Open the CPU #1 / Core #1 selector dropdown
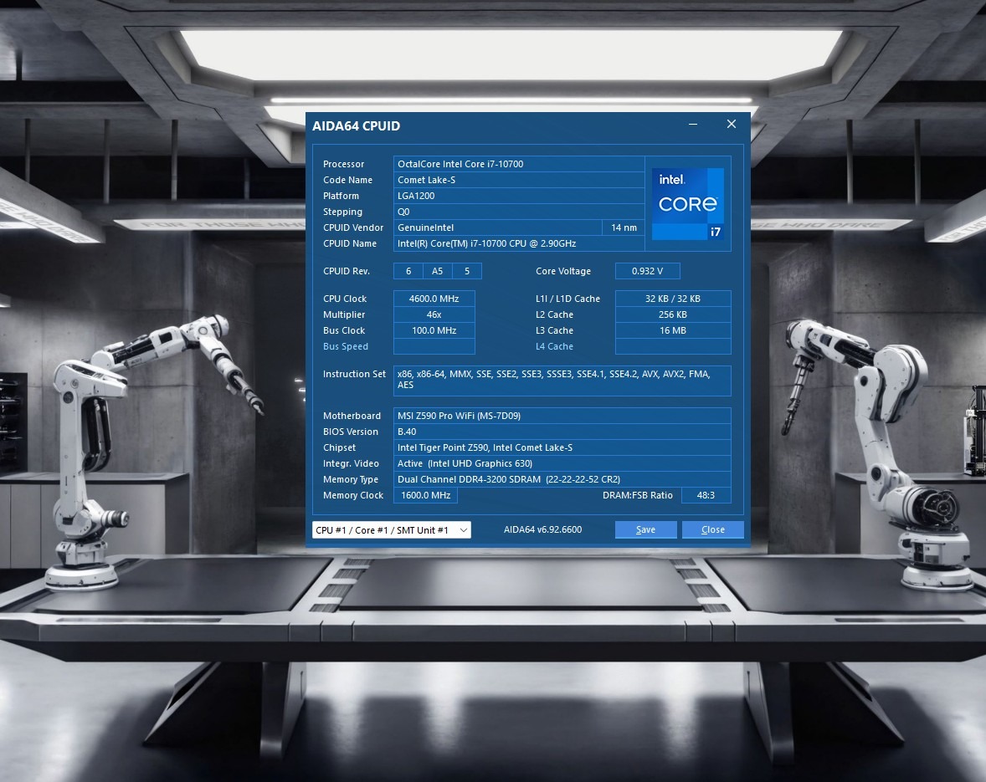The width and height of the screenshot is (986, 782). point(391,529)
